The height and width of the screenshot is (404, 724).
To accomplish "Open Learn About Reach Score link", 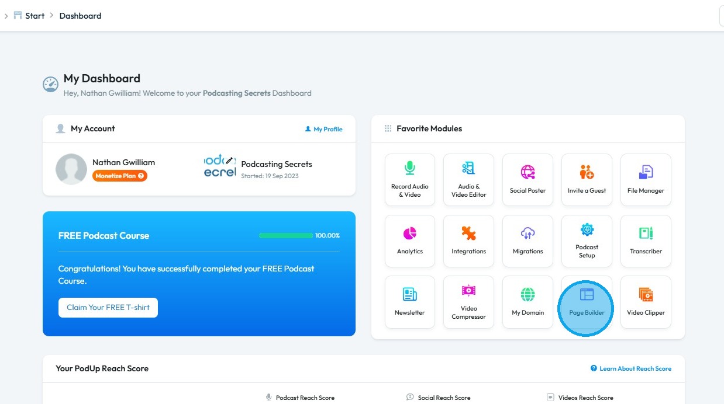I will coord(631,368).
